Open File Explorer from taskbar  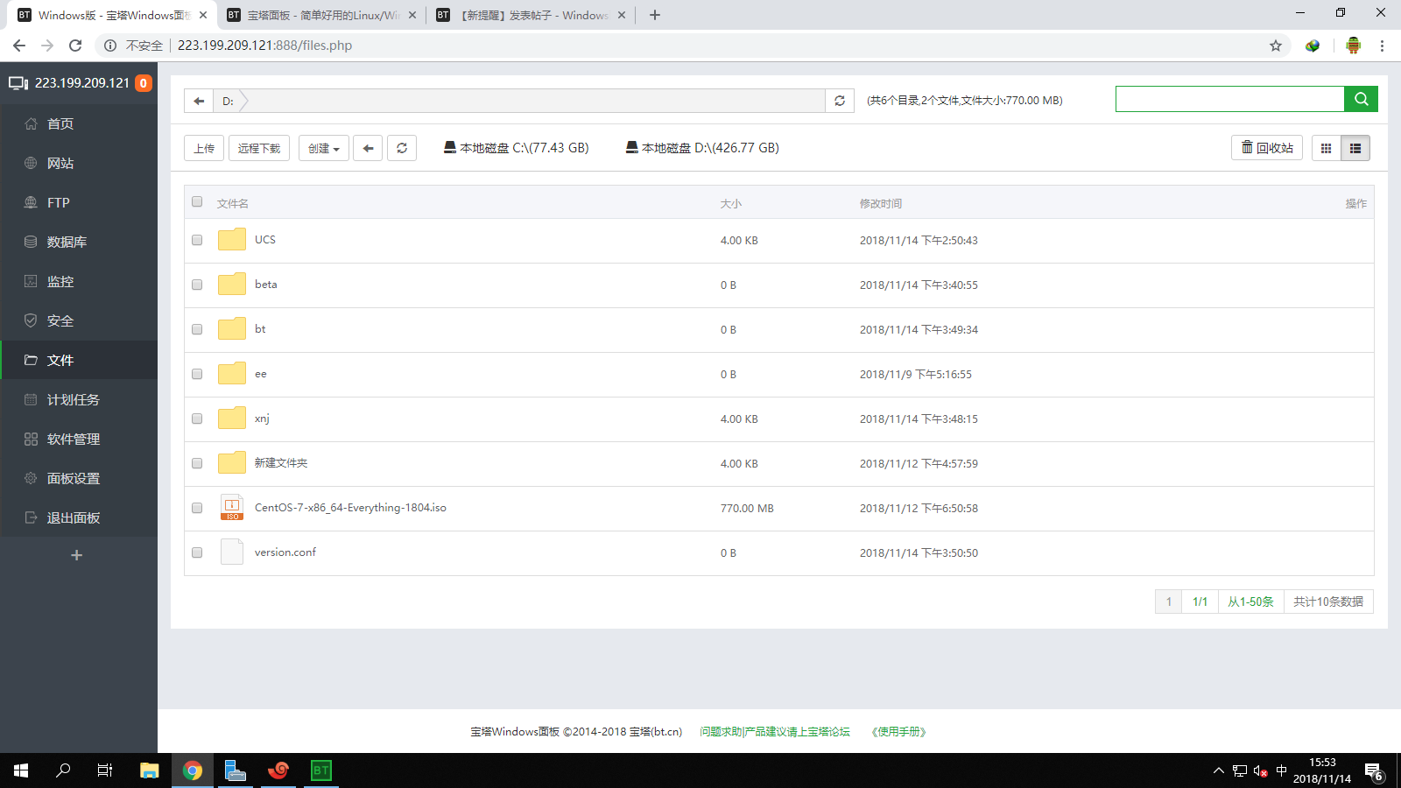[149, 770]
